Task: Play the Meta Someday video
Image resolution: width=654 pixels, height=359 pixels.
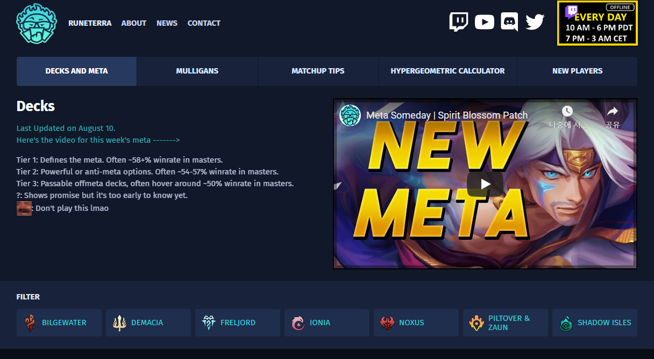Action: [485, 184]
